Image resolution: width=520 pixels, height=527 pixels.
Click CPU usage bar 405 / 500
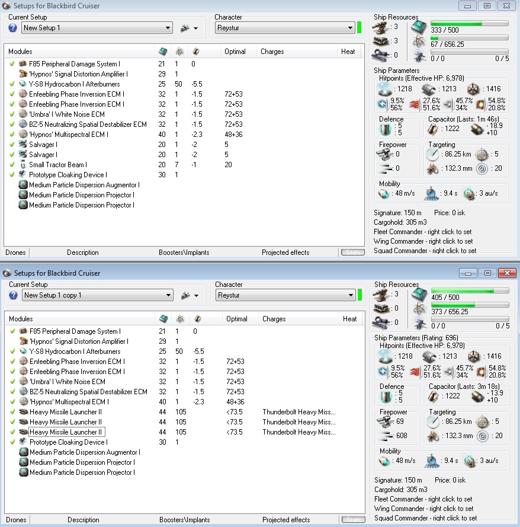point(470,290)
